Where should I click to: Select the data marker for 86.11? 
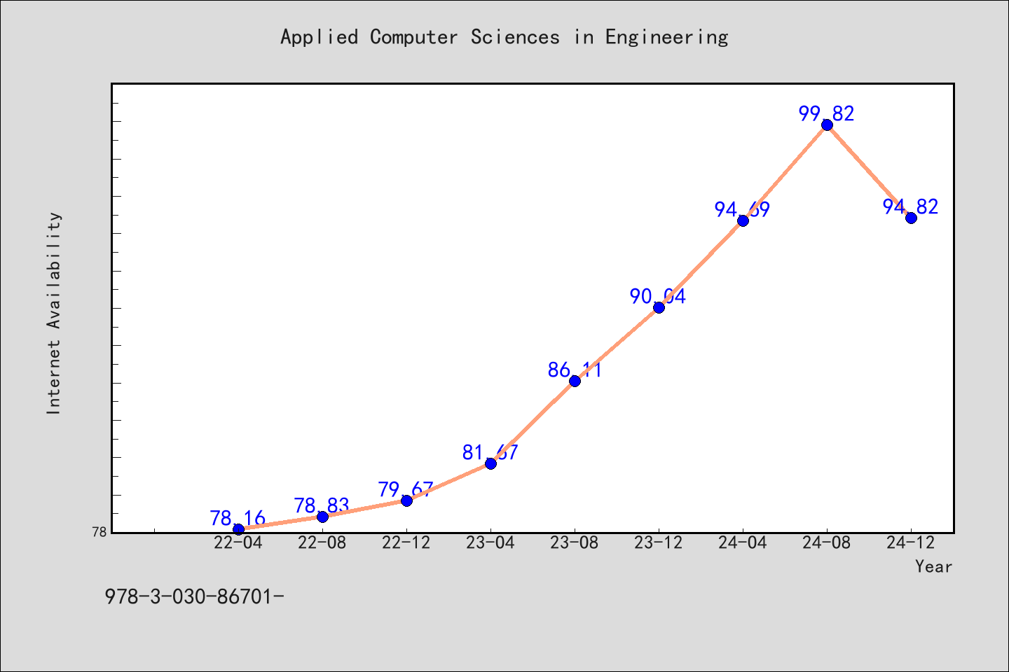tap(575, 381)
